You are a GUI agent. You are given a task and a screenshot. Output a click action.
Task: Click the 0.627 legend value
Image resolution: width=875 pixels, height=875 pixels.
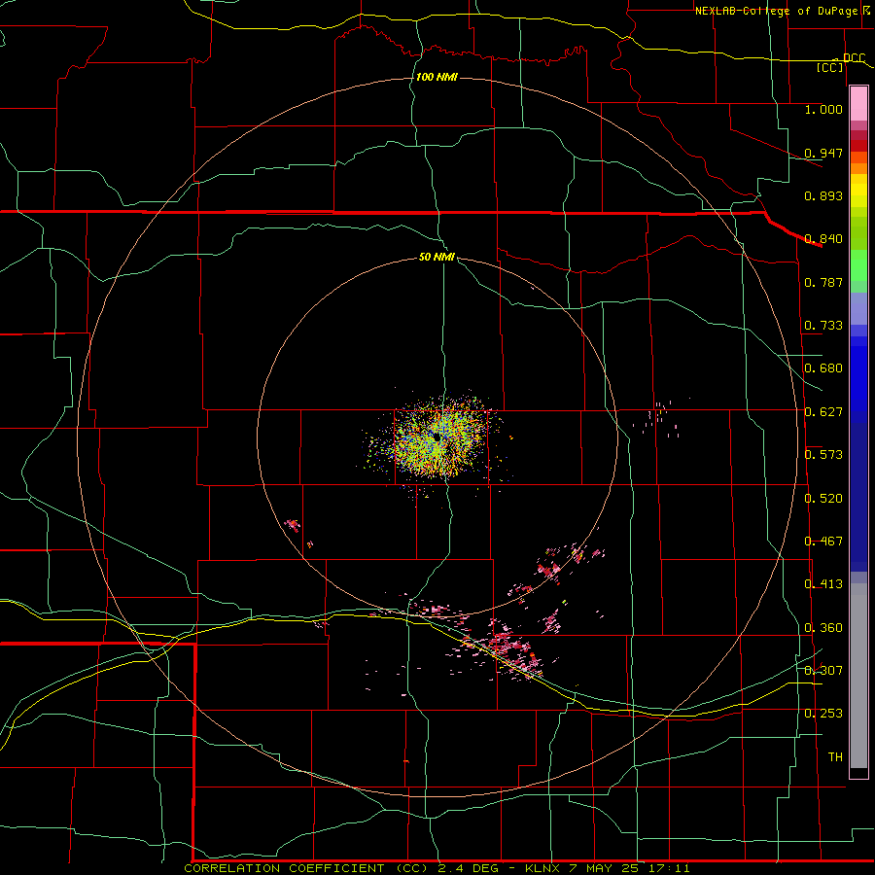click(823, 412)
